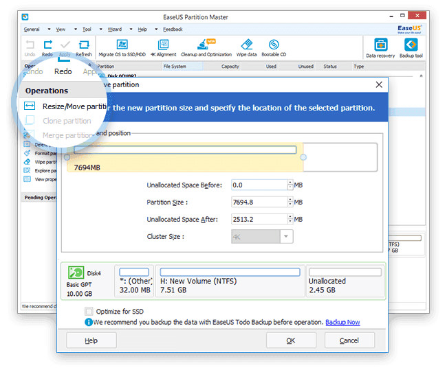447x370 pixels.
Task: Click the Merge partition operation text
Action: pyautogui.click(x=67, y=135)
